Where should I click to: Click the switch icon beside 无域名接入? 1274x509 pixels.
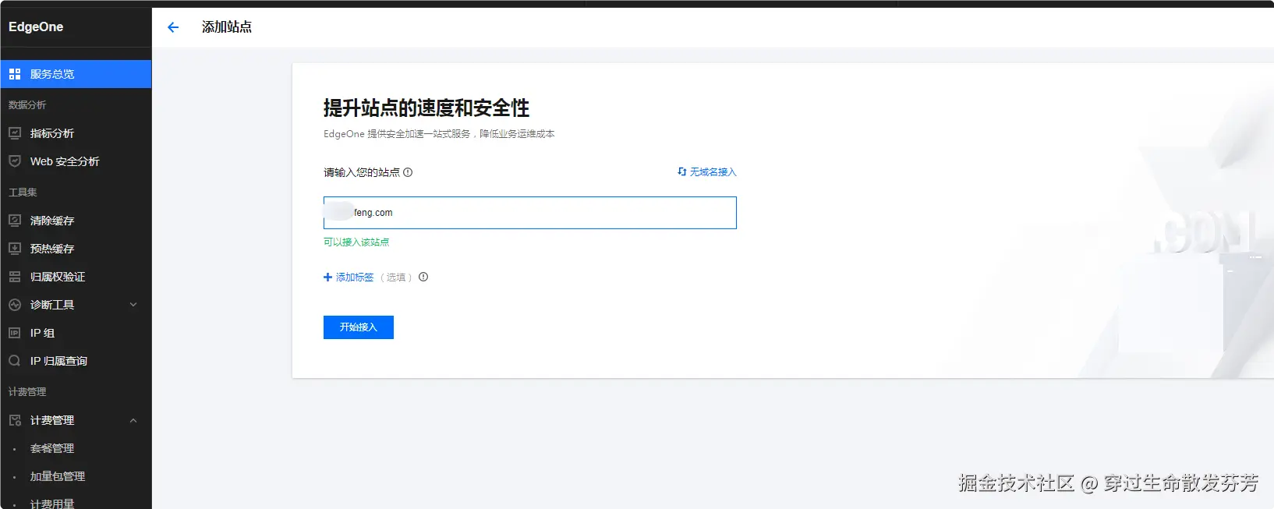pyautogui.click(x=682, y=171)
